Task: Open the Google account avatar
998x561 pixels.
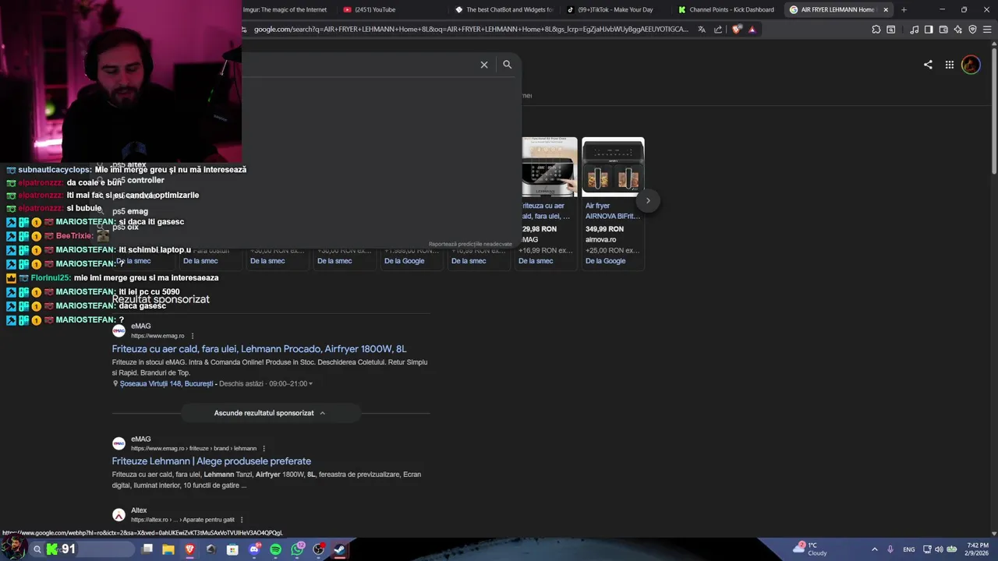Action: tap(971, 65)
